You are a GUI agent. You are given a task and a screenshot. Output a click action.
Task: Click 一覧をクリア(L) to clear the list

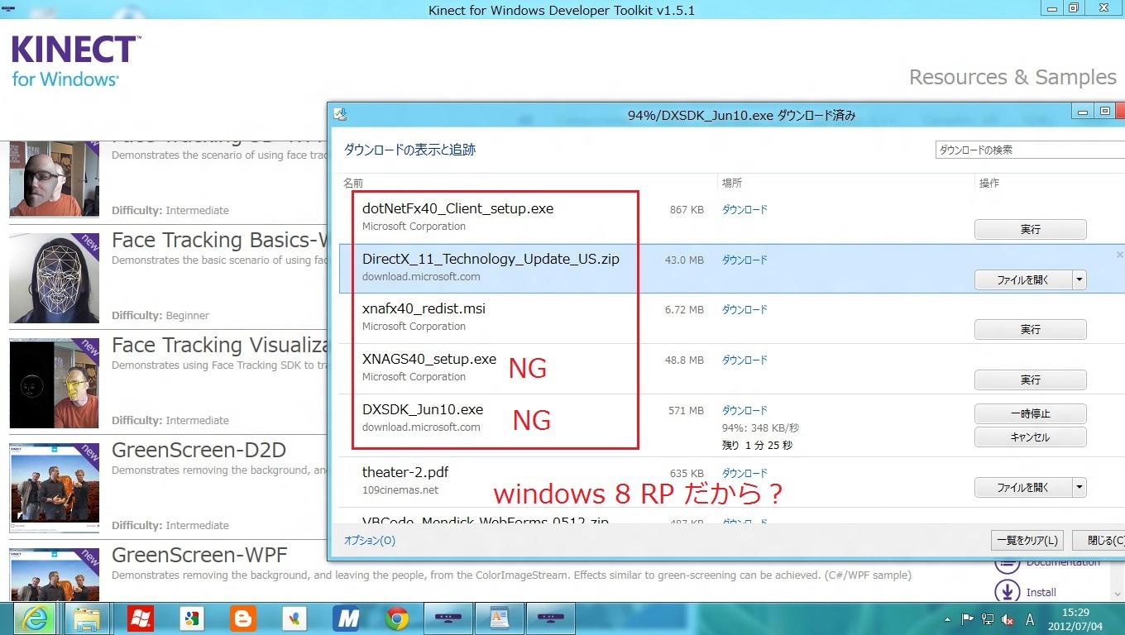coord(1027,541)
